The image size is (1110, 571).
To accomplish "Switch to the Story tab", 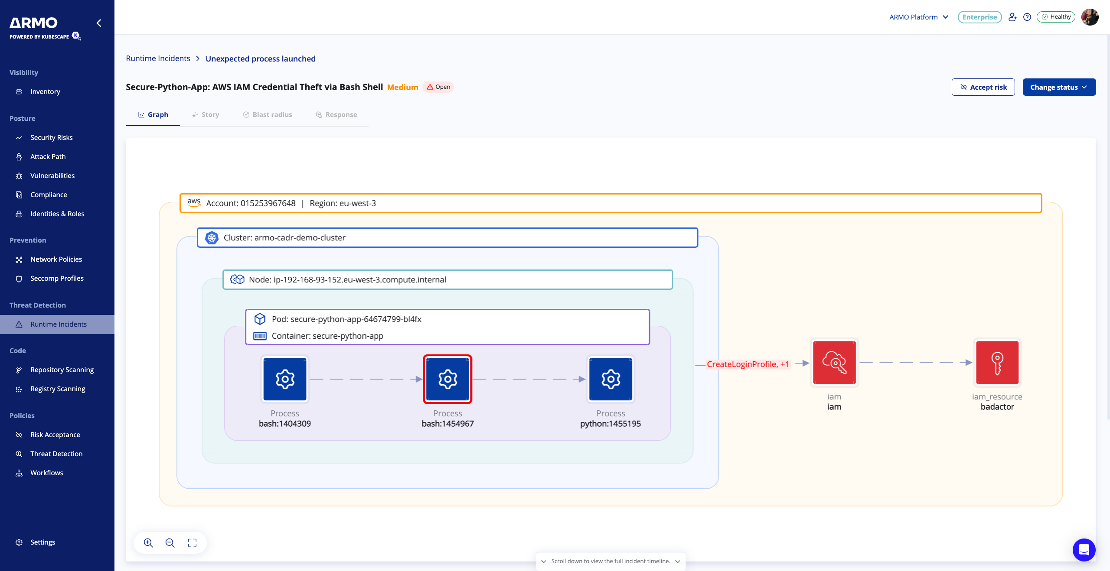I will pyautogui.click(x=206, y=114).
